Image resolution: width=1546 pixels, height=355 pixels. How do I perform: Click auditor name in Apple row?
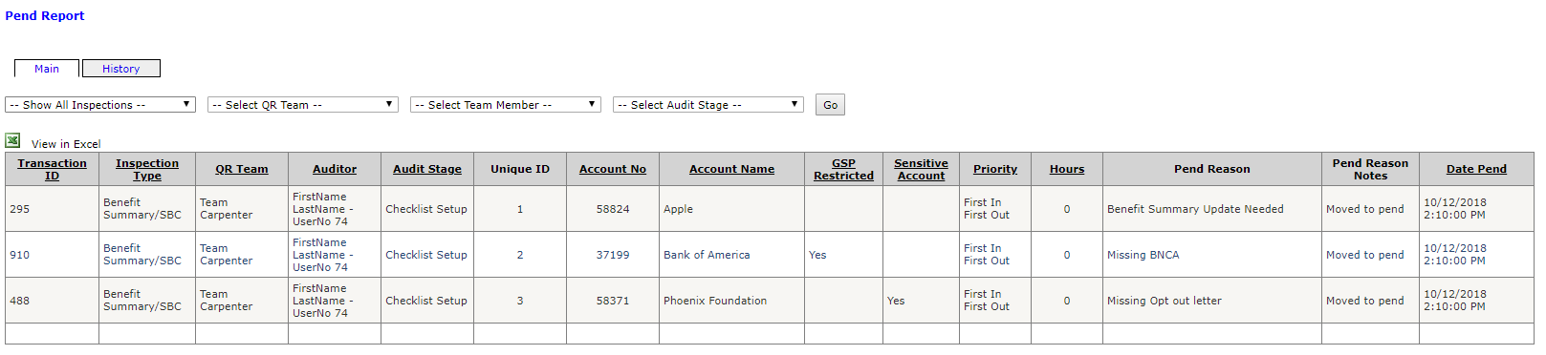[x=323, y=209]
